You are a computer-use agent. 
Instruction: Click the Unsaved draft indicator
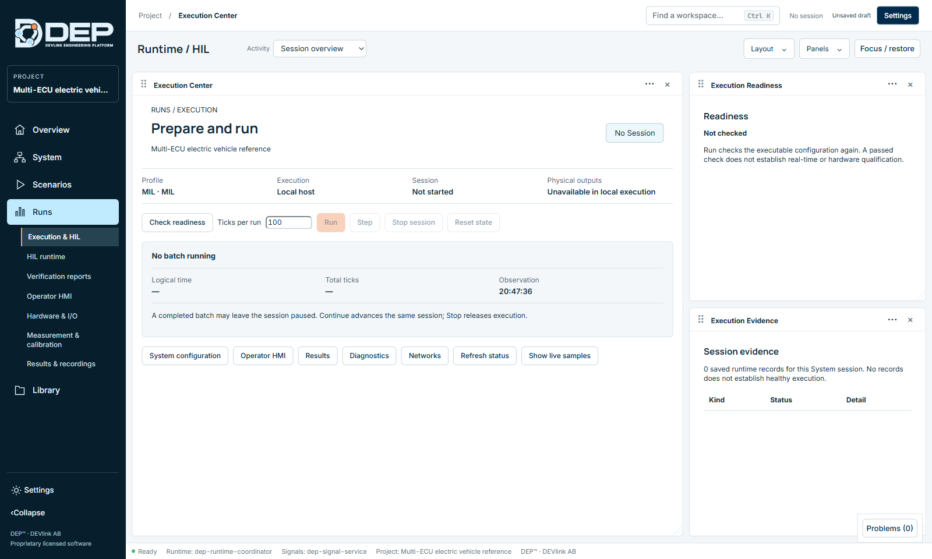(x=852, y=16)
